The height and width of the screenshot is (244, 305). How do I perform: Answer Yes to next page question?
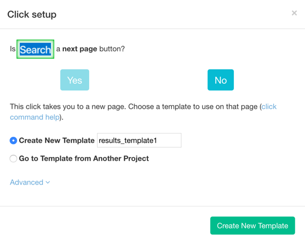click(x=75, y=80)
